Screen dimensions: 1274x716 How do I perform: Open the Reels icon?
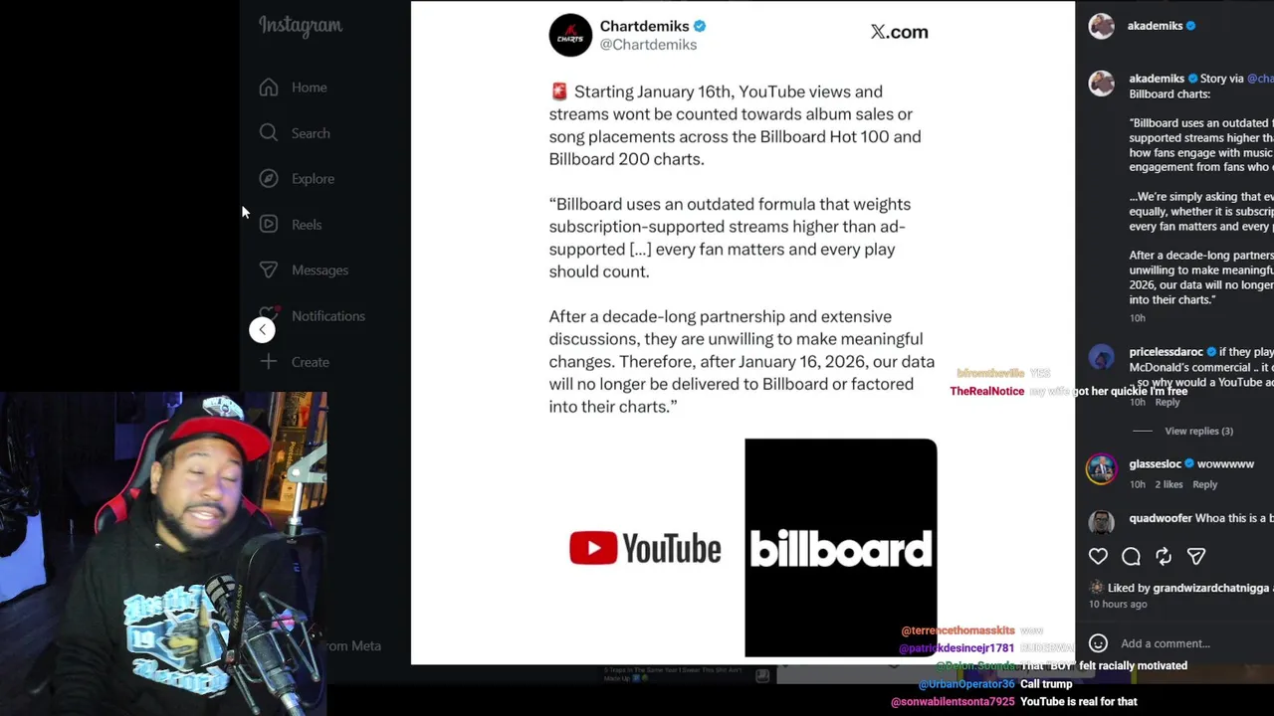[x=269, y=225]
